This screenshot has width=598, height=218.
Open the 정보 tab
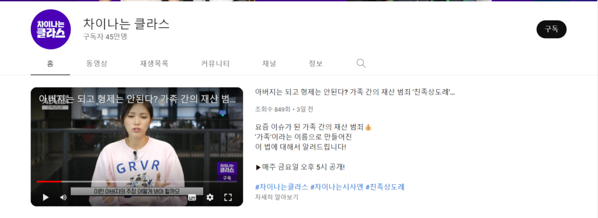tap(316, 64)
